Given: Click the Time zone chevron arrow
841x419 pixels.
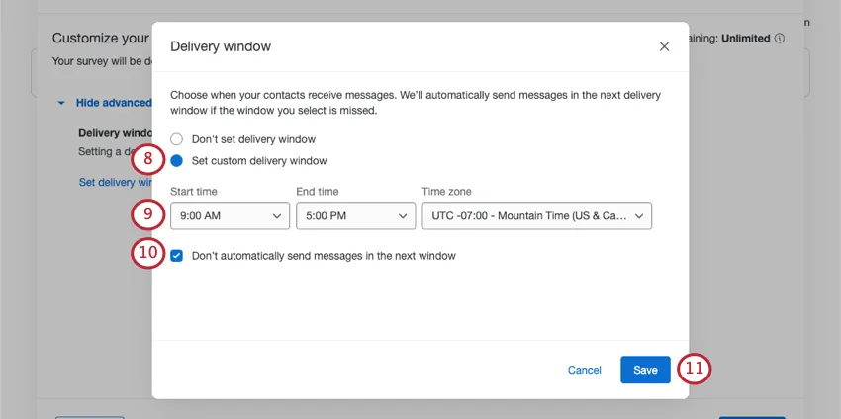Looking at the screenshot, I should tap(639, 215).
